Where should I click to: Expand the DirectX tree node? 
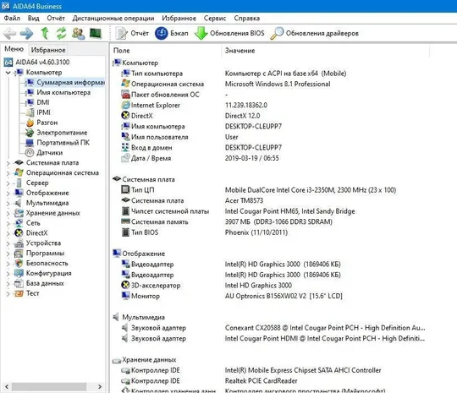8,233
